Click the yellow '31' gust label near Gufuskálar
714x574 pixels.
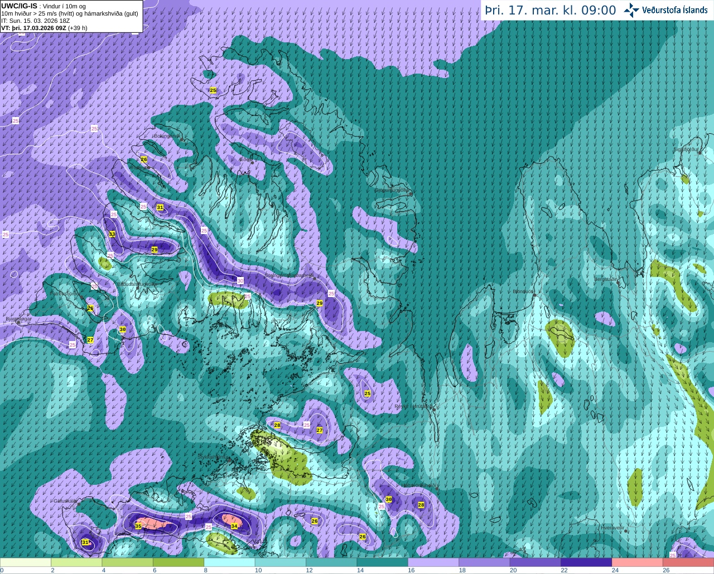pos(85,542)
